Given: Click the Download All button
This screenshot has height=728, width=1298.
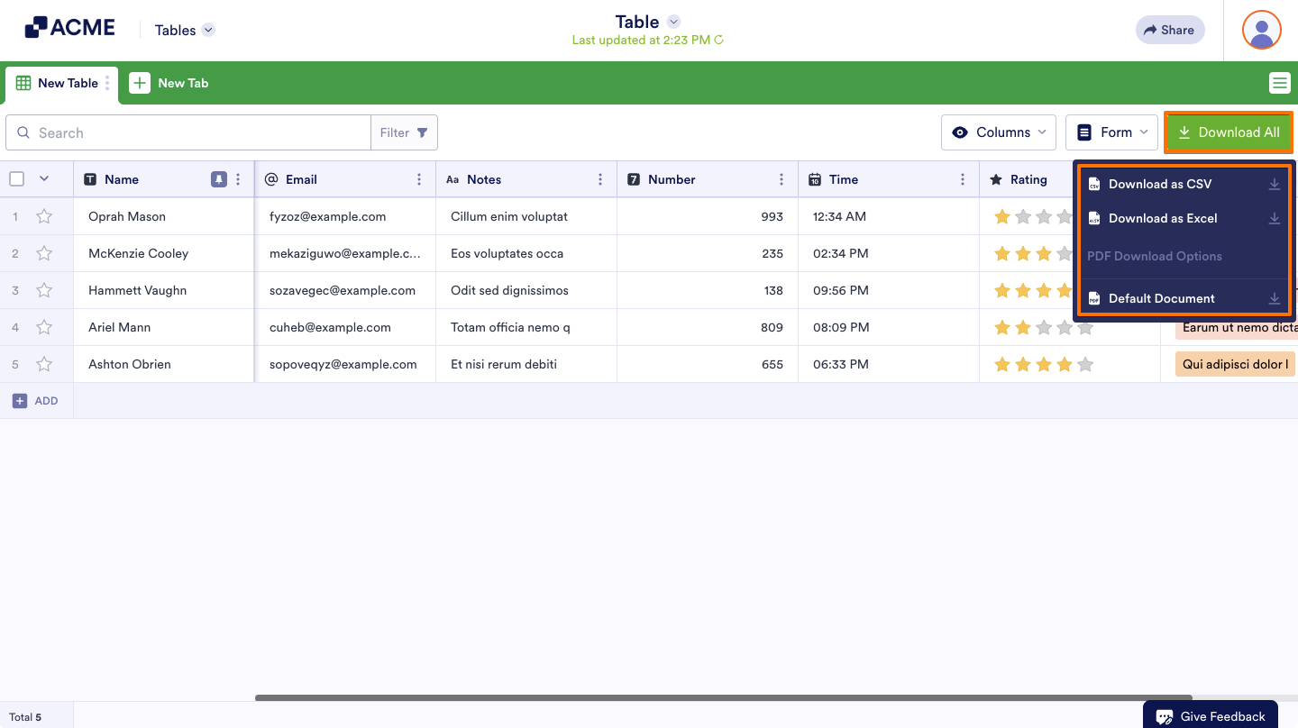Looking at the screenshot, I should point(1229,132).
